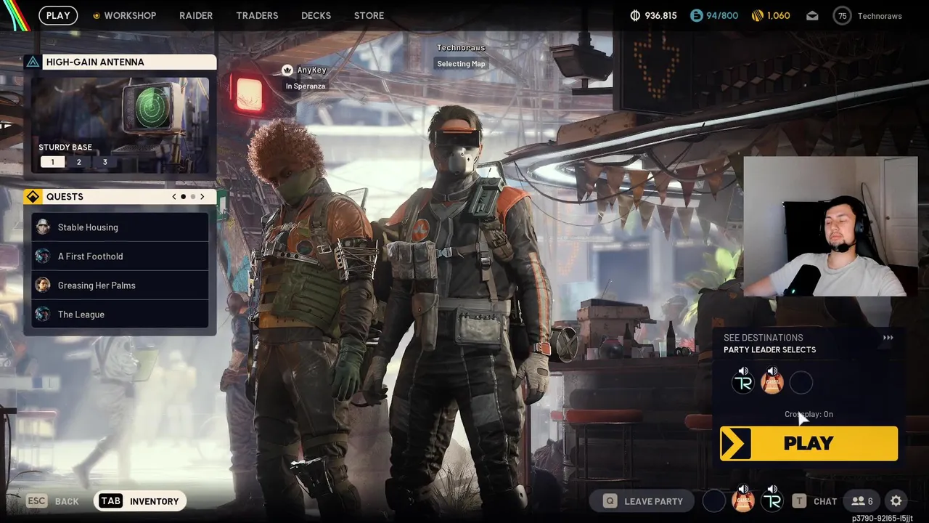929x523 pixels.
Task: Open the A First Foothold quest
Action: pos(120,256)
